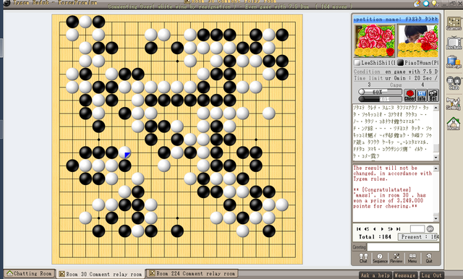Click the Greeting label button
Viewport: 463px width, 279px height.
pyautogui.click(x=360, y=247)
